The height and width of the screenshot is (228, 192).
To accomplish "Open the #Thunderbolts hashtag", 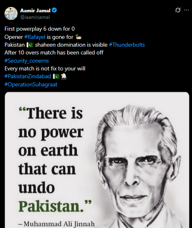I will (x=127, y=45).
